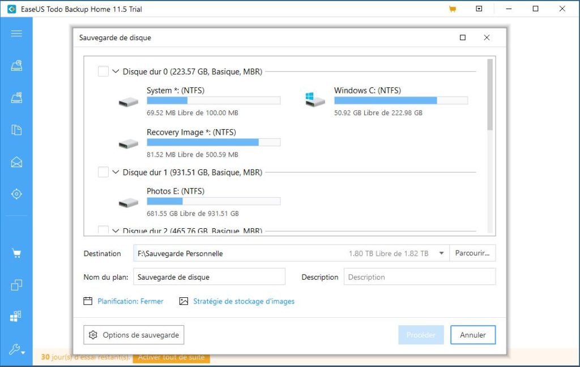Click the Recovery Image usage bar
The height and width of the screenshot is (367, 580).
click(x=214, y=142)
